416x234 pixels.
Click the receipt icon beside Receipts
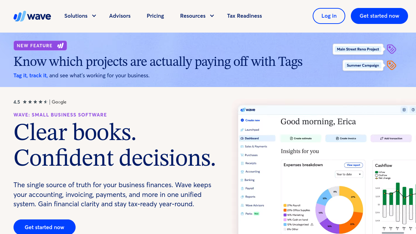[x=242, y=163]
